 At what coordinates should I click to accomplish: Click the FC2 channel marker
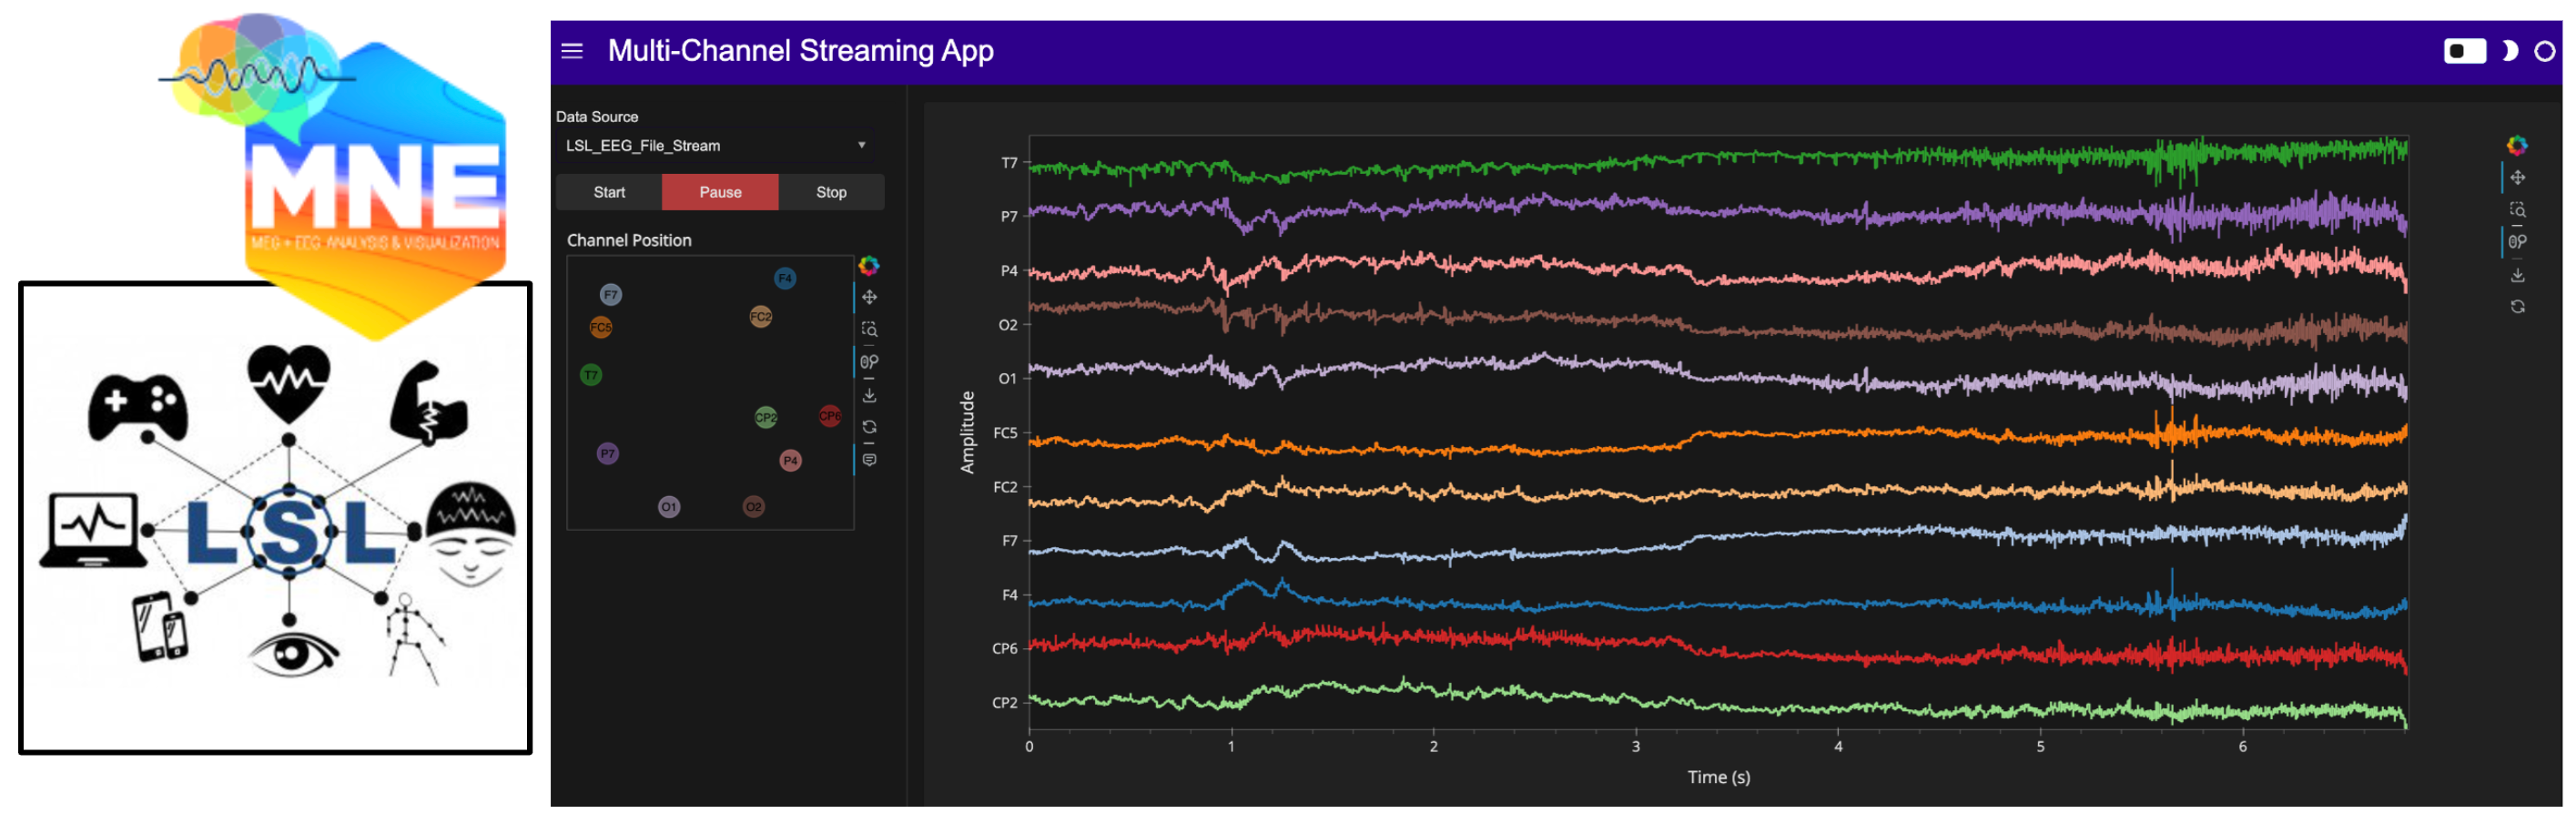(x=760, y=317)
